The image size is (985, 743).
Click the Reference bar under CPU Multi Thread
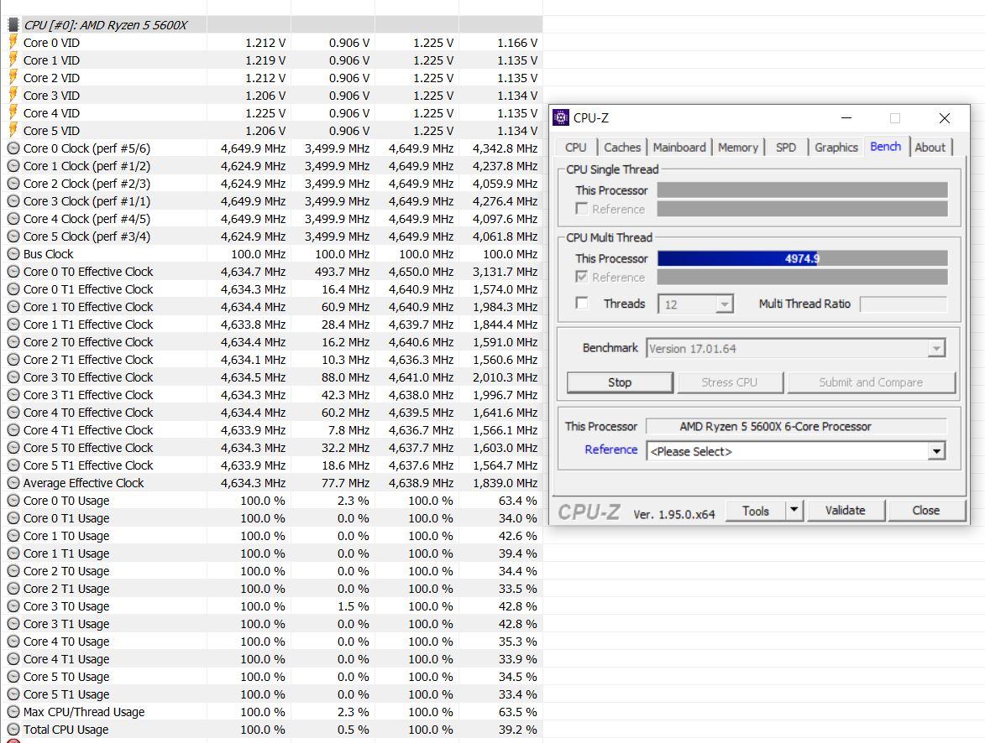803,277
